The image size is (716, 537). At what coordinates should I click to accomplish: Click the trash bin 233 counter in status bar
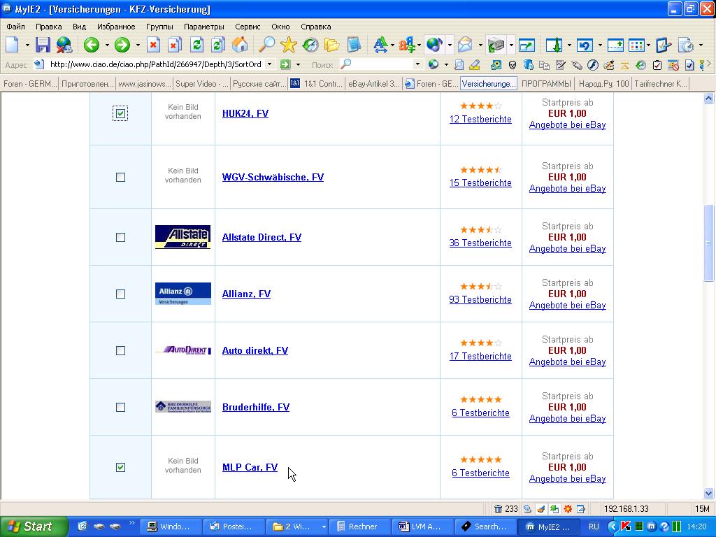(x=506, y=509)
